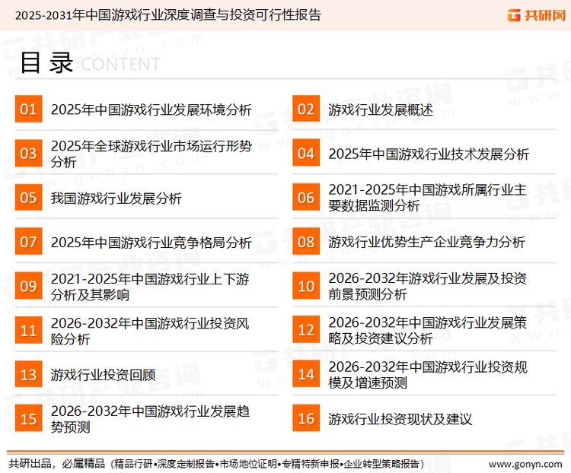Viewport: 571px width, 473px height.
Task: Select entry 2025年中国游戏行业发展环境分析
Action: [152, 110]
